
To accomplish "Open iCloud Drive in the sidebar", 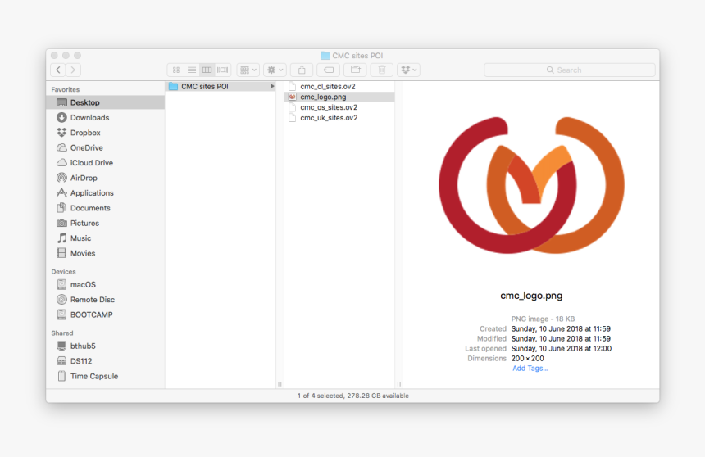I will point(105,163).
